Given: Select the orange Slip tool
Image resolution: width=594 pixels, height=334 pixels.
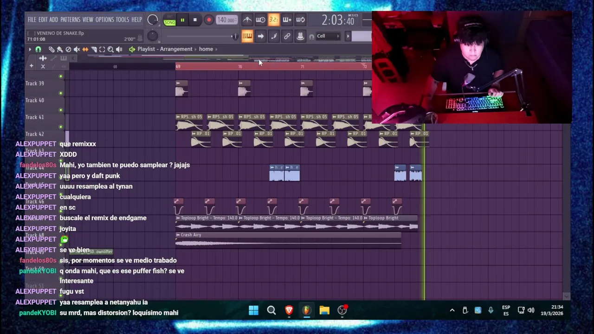Looking at the screenshot, I should click(x=85, y=49).
